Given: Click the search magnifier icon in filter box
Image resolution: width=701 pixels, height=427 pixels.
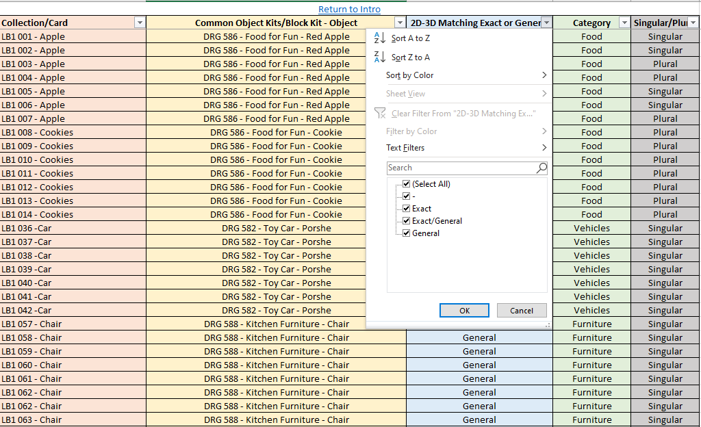Looking at the screenshot, I should [541, 168].
